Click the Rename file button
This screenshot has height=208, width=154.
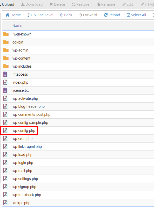[106, 4]
